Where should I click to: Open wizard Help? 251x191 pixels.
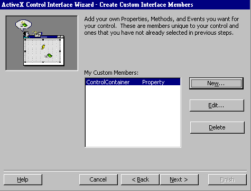(23, 179)
